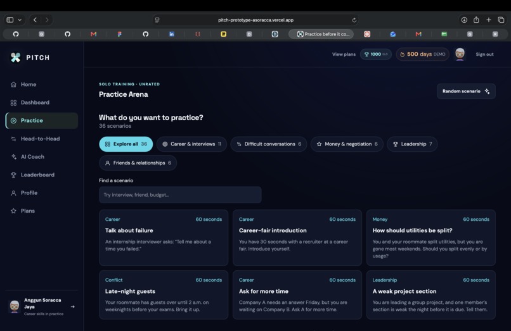511x331 pixels.
Task: Click the 60 seconds label on Late-night guests
Action: click(x=209, y=280)
